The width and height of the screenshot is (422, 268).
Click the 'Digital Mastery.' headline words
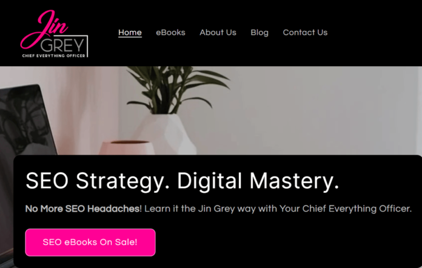(x=258, y=181)
